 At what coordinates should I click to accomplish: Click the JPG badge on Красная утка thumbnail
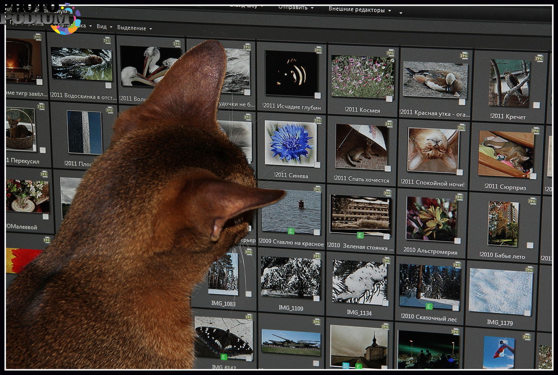pos(464,55)
